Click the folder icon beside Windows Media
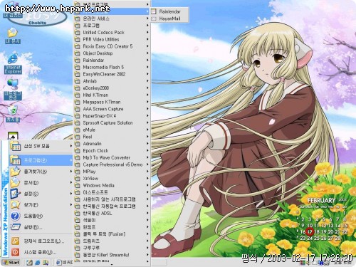Image resolution: width=356 pixels, height=267 pixels. [78, 185]
